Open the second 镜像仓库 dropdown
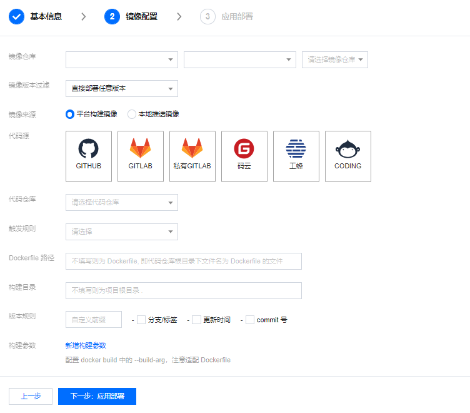This screenshot has height=413, width=470. coord(240,59)
